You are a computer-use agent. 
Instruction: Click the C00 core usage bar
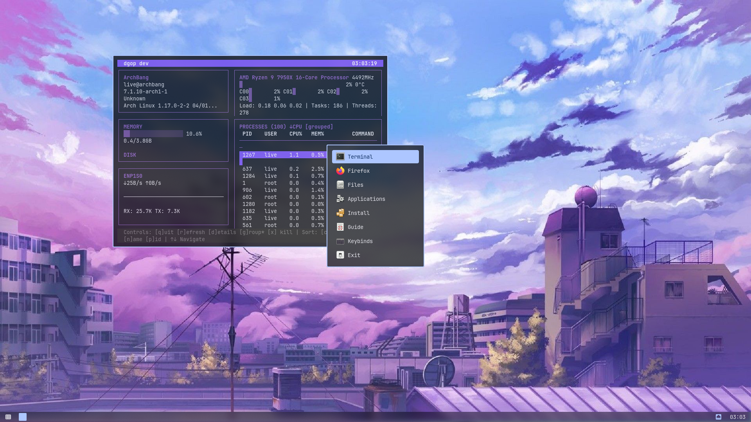click(x=250, y=91)
